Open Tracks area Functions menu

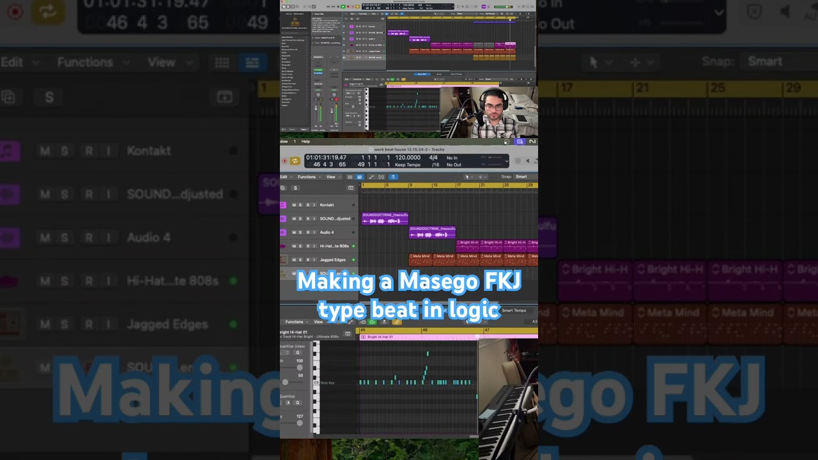[309, 177]
